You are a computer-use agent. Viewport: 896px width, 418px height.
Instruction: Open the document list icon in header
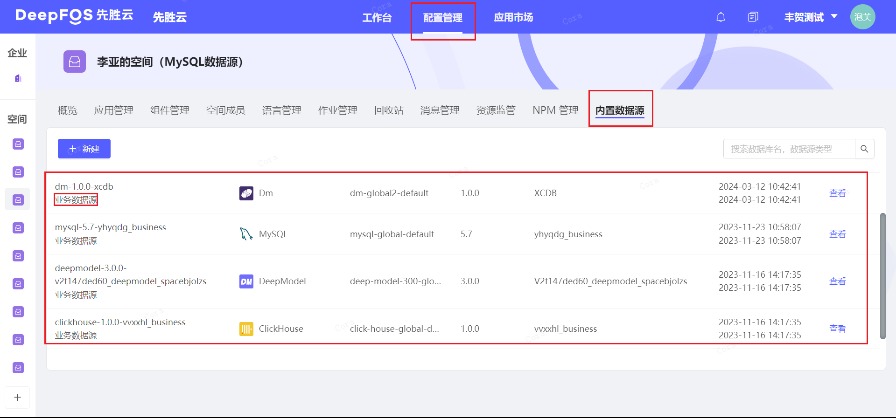point(753,17)
